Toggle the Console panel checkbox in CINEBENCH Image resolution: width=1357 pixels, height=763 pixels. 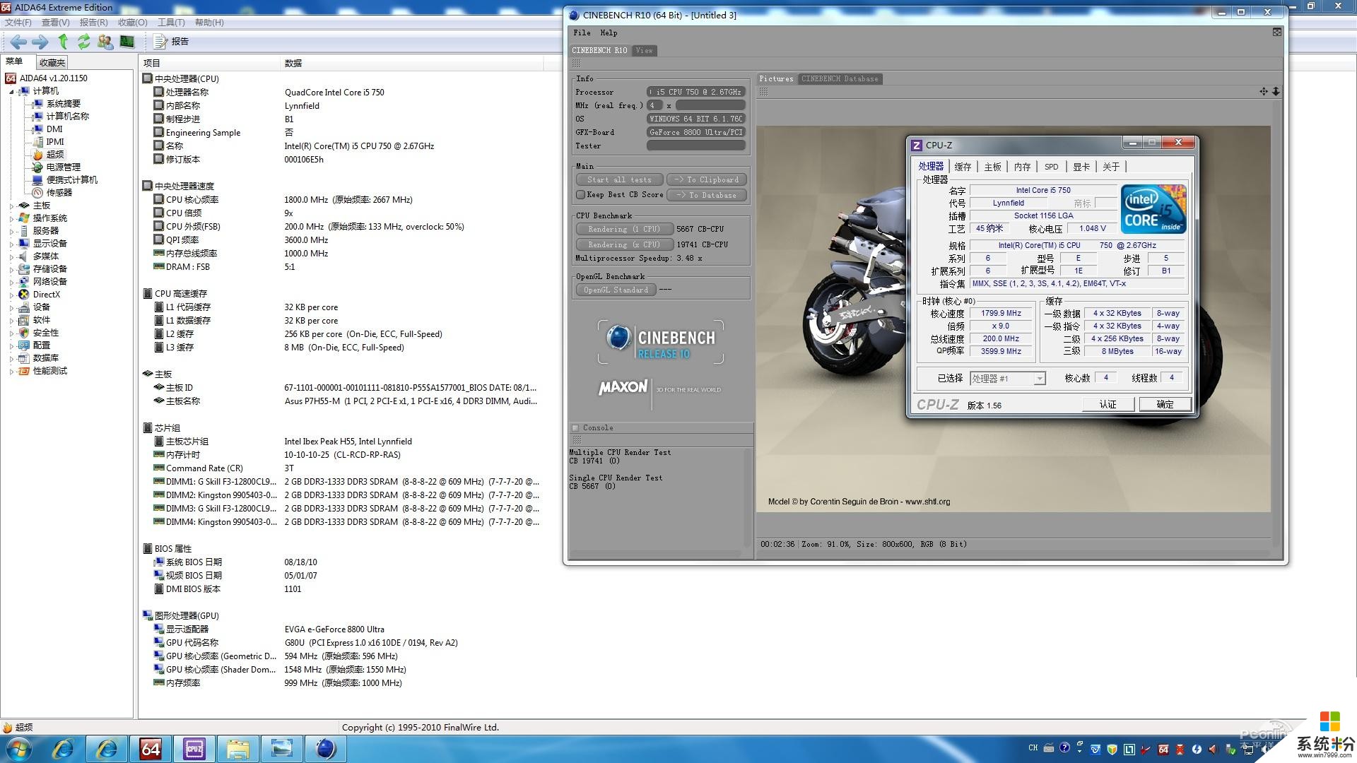pyautogui.click(x=575, y=427)
